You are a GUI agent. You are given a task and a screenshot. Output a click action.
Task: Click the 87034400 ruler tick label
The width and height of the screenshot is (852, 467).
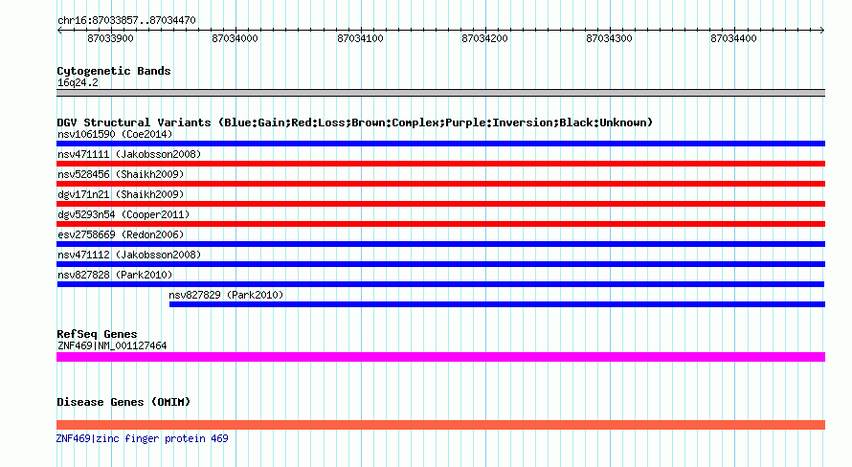pyautogui.click(x=733, y=38)
